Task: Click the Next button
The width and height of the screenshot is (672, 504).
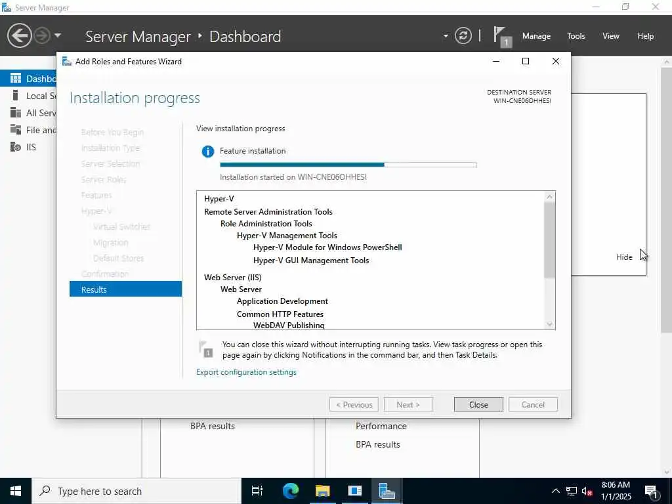Action: click(x=408, y=404)
